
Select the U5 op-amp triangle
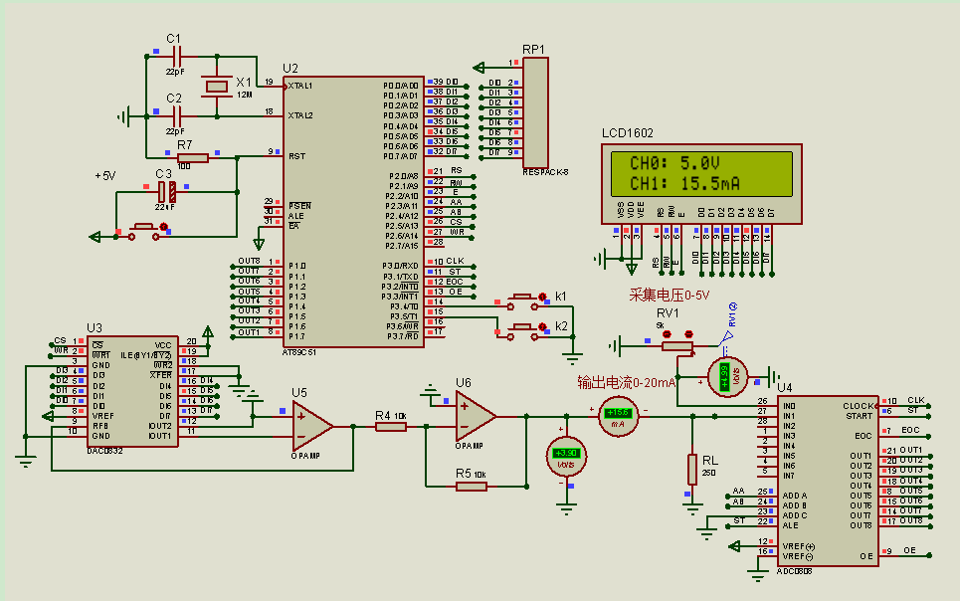312,427
